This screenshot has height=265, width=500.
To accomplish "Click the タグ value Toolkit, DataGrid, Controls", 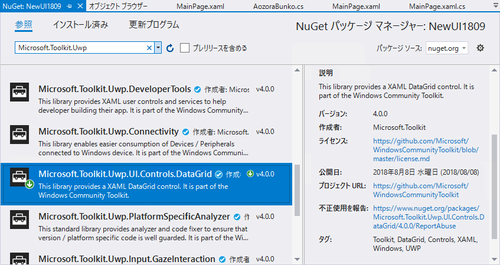I will [425, 244].
